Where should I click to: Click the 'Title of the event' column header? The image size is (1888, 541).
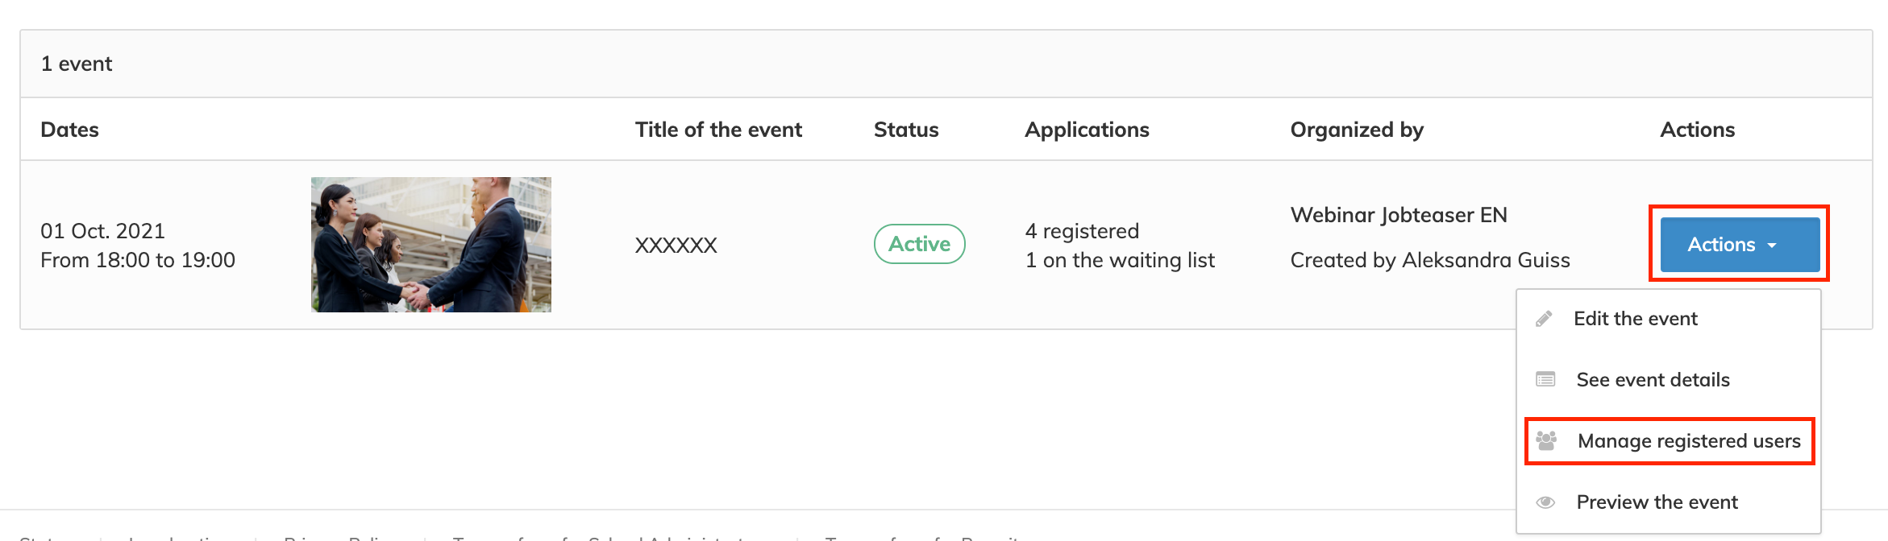(718, 130)
